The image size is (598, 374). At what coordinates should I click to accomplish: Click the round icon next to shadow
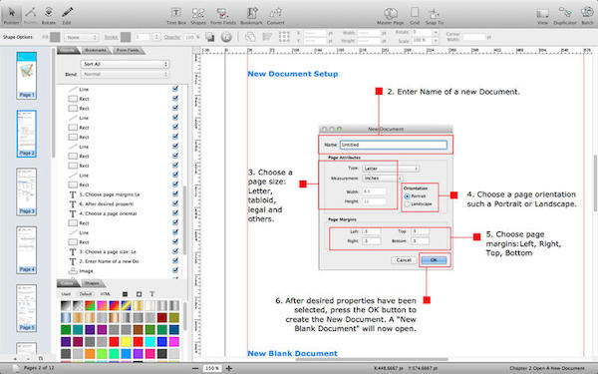226,37
